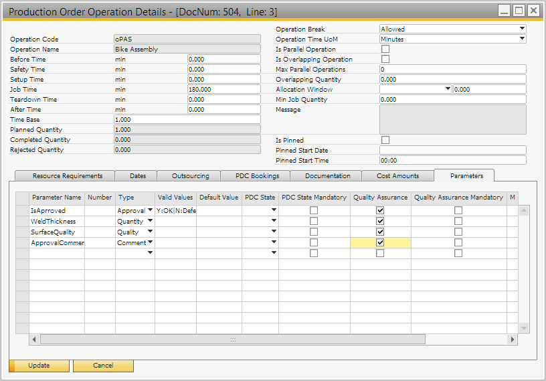Screen dimensions: 546x381
Task: Switch to the Resource Requirements tab
Action: (68, 175)
